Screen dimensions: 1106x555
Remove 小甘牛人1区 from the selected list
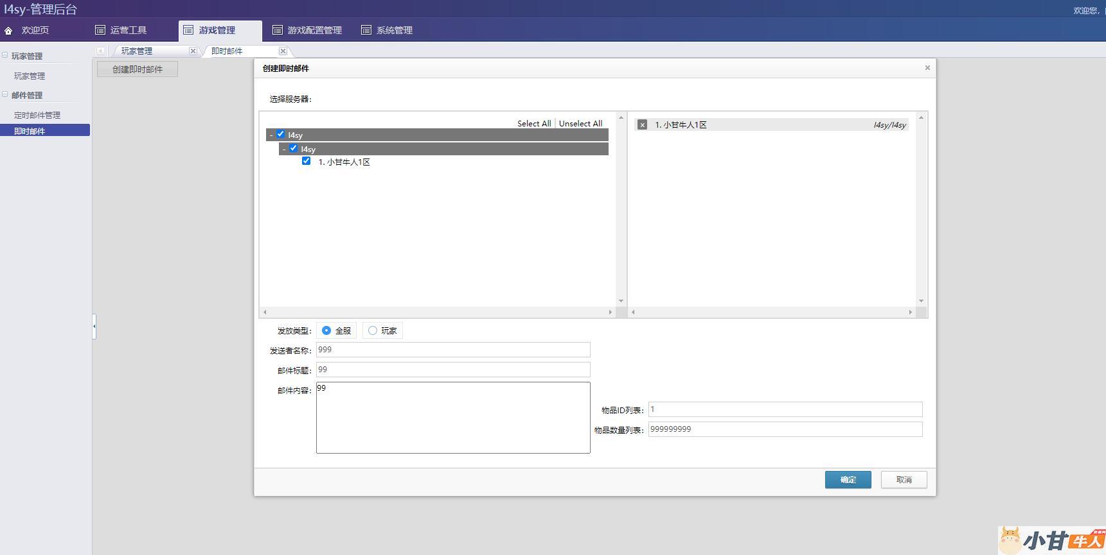[x=642, y=125]
